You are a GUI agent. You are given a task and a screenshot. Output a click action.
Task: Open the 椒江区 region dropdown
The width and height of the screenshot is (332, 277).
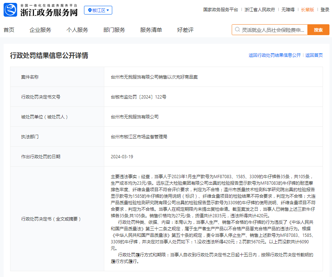tap(98, 10)
